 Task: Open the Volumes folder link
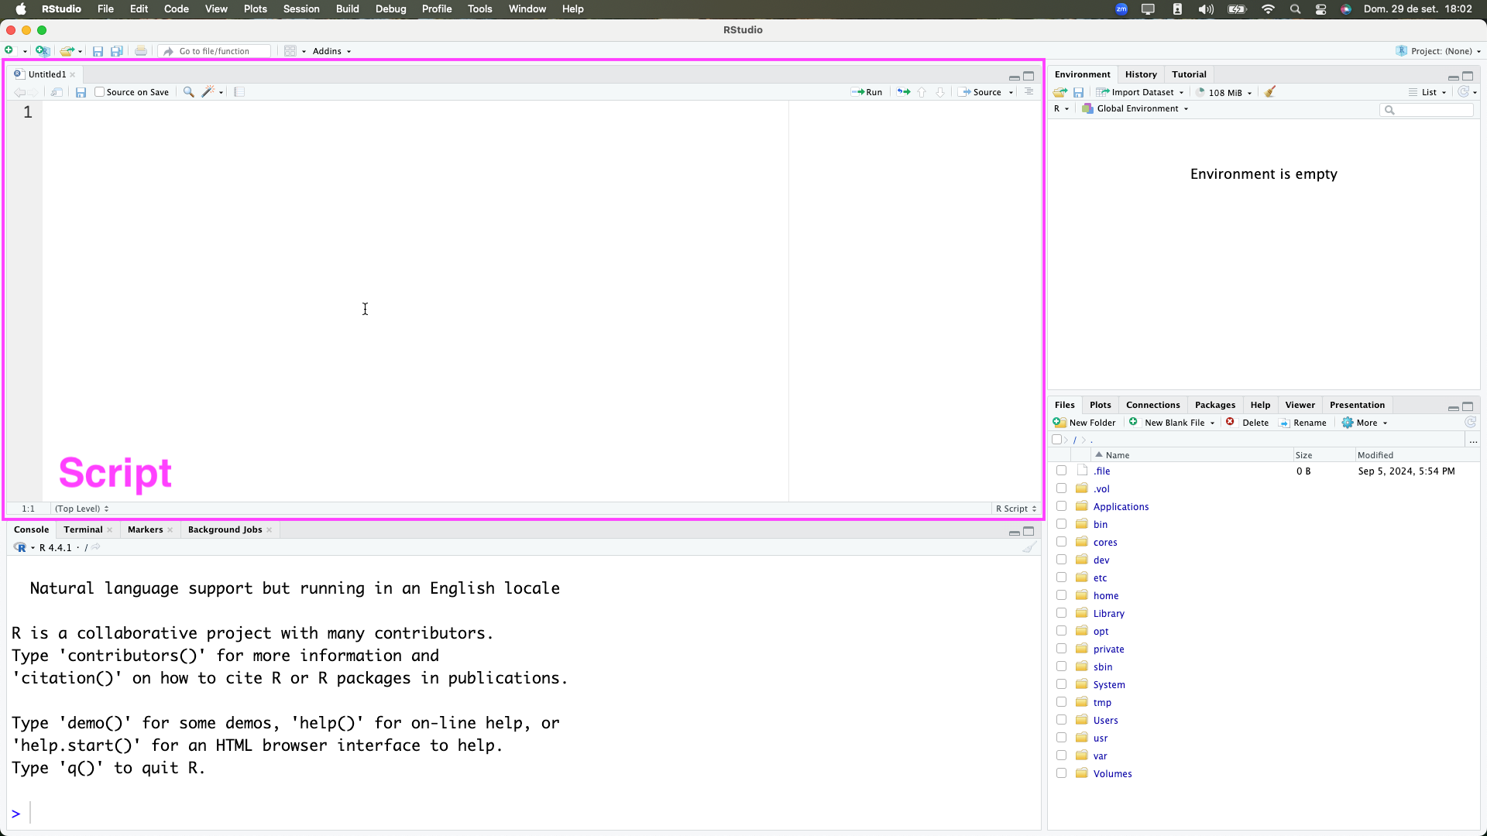[x=1112, y=773]
